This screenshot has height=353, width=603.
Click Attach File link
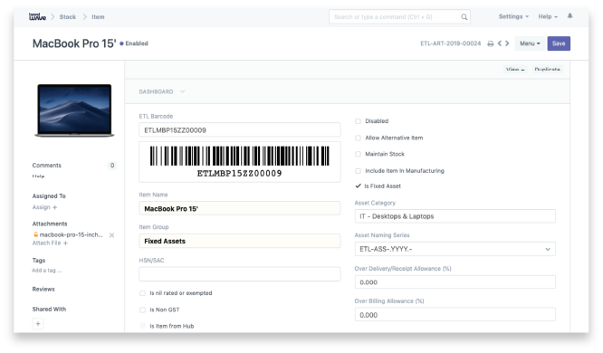tap(46, 243)
